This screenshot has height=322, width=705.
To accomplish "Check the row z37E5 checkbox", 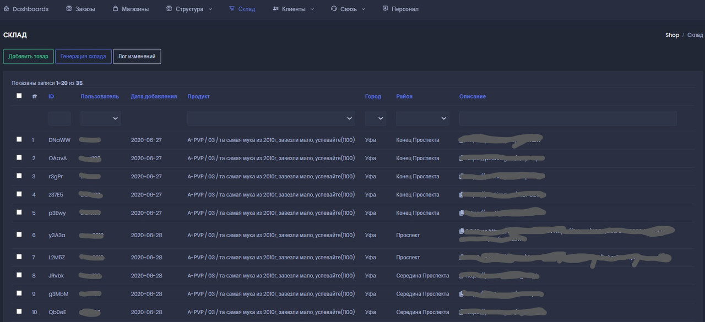I will [x=19, y=194].
